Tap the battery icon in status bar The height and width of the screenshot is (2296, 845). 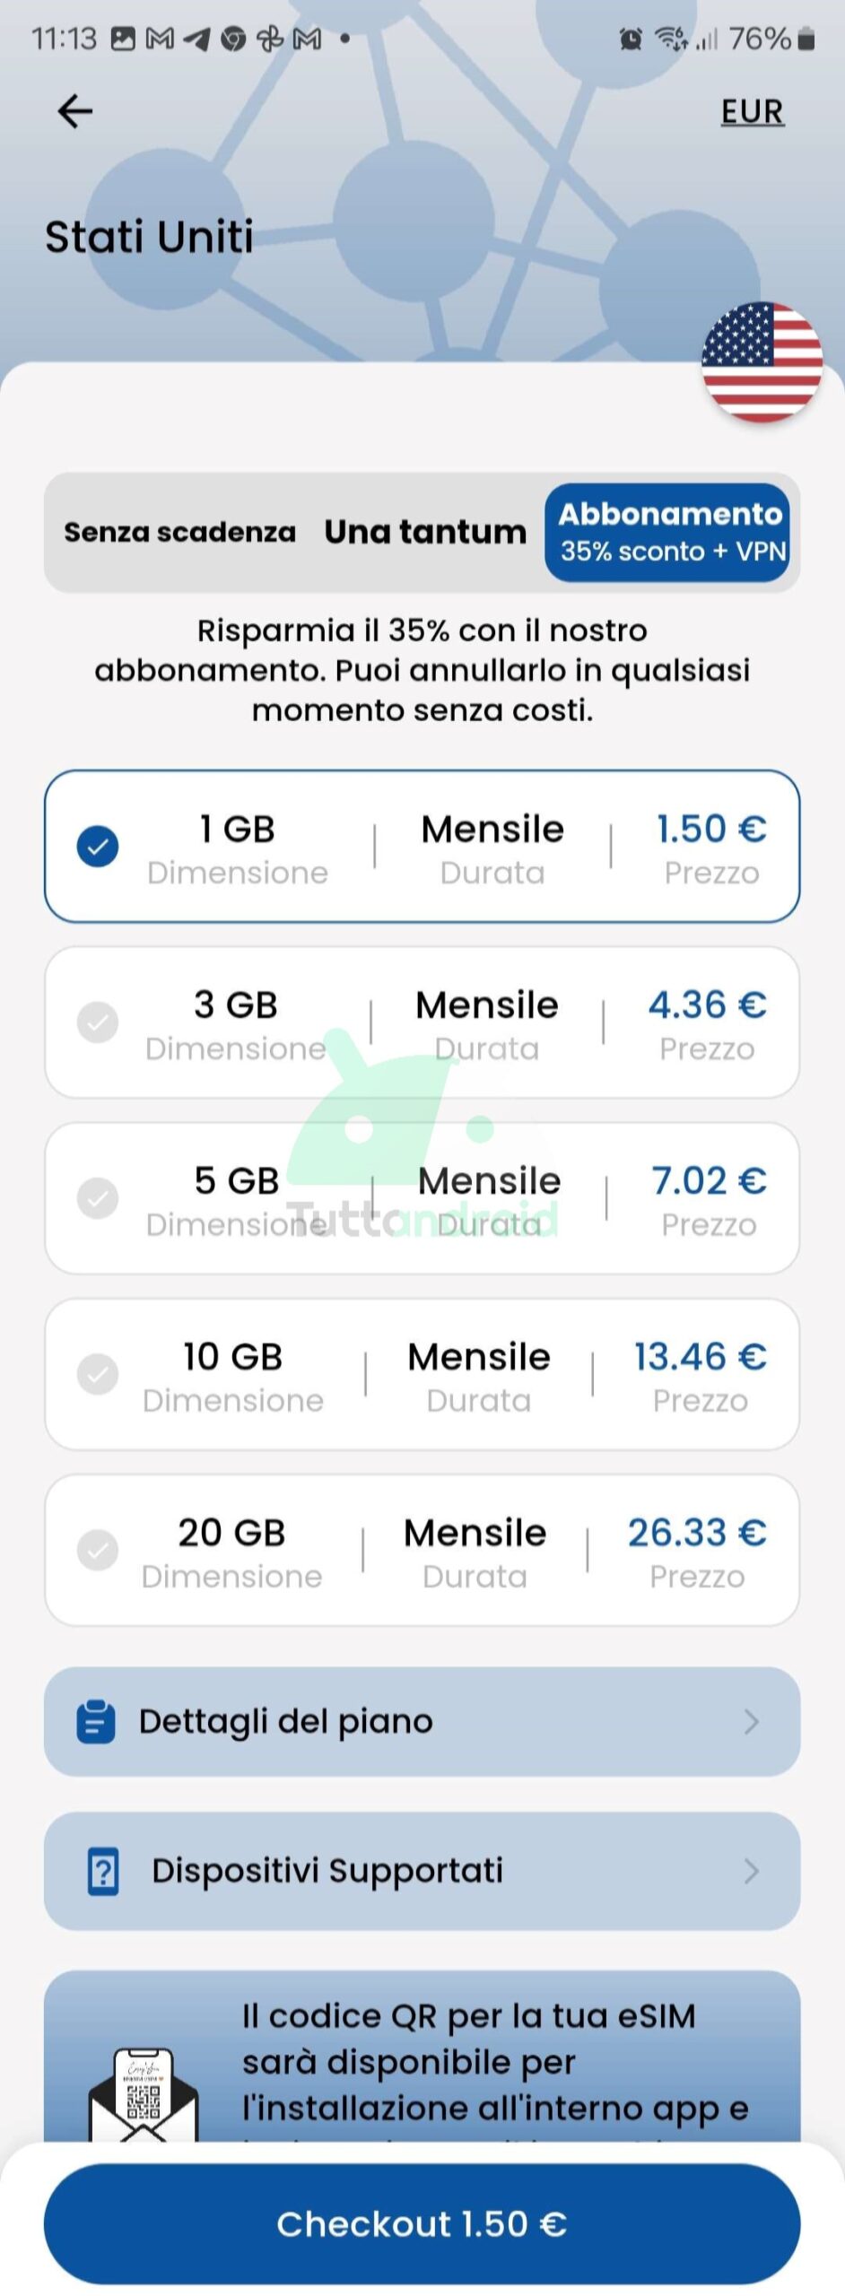806,39
